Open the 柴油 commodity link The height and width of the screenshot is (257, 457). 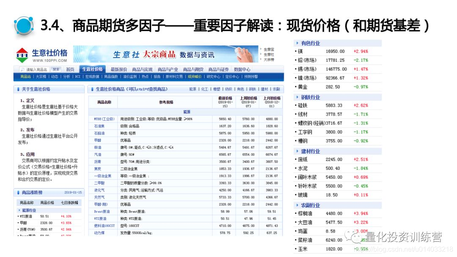[x=97, y=148]
